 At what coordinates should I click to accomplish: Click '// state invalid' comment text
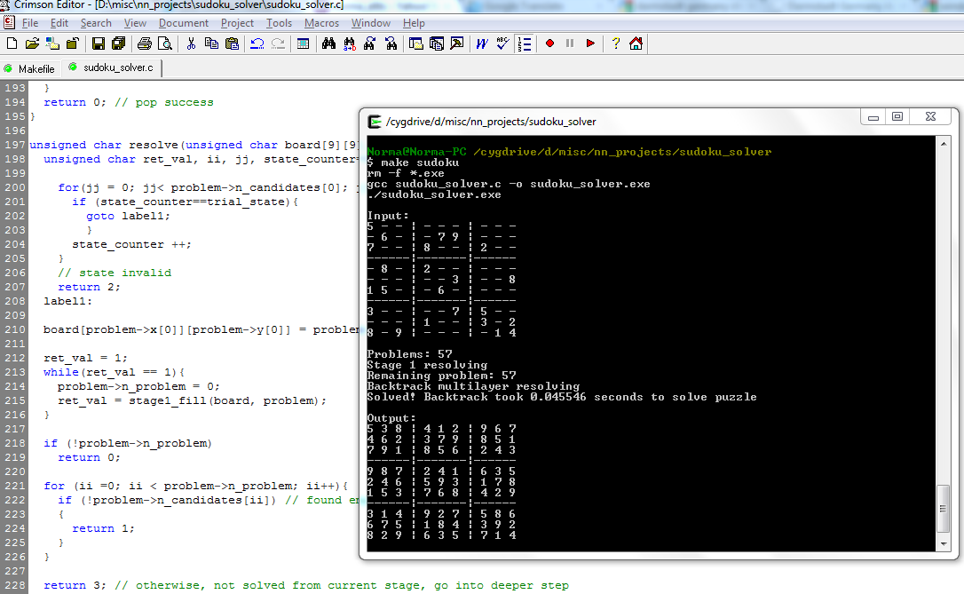click(115, 273)
